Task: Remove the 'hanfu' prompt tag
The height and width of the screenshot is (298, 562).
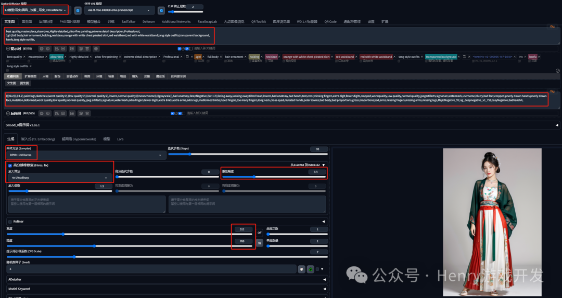Action: [x=539, y=57]
